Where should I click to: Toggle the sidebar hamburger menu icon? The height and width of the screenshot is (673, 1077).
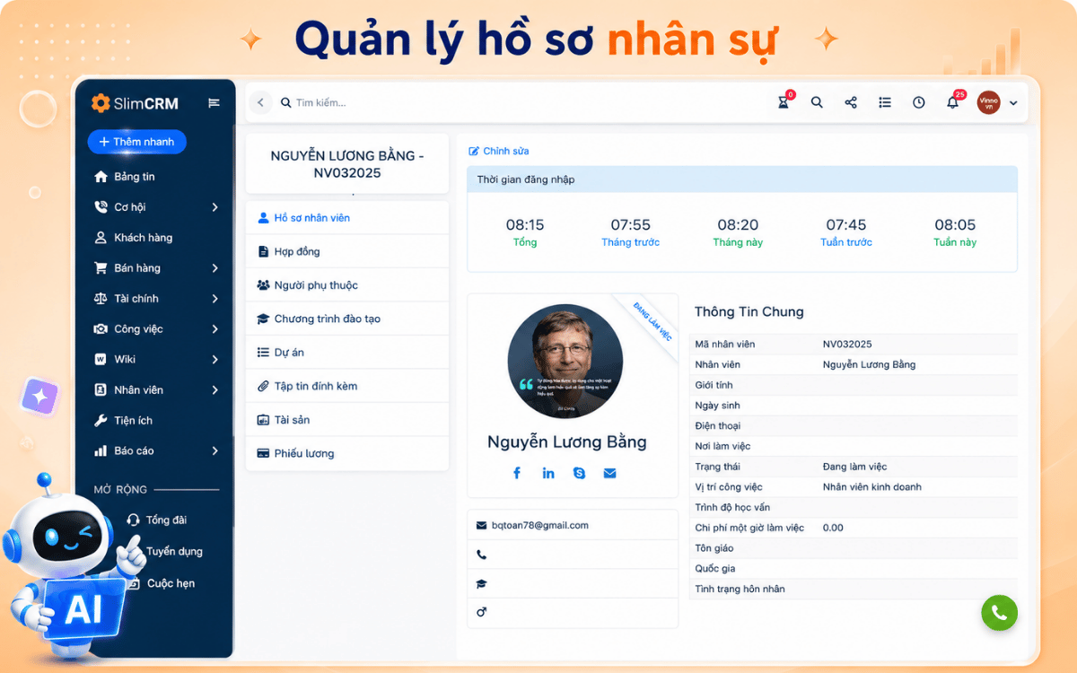coord(214,103)
